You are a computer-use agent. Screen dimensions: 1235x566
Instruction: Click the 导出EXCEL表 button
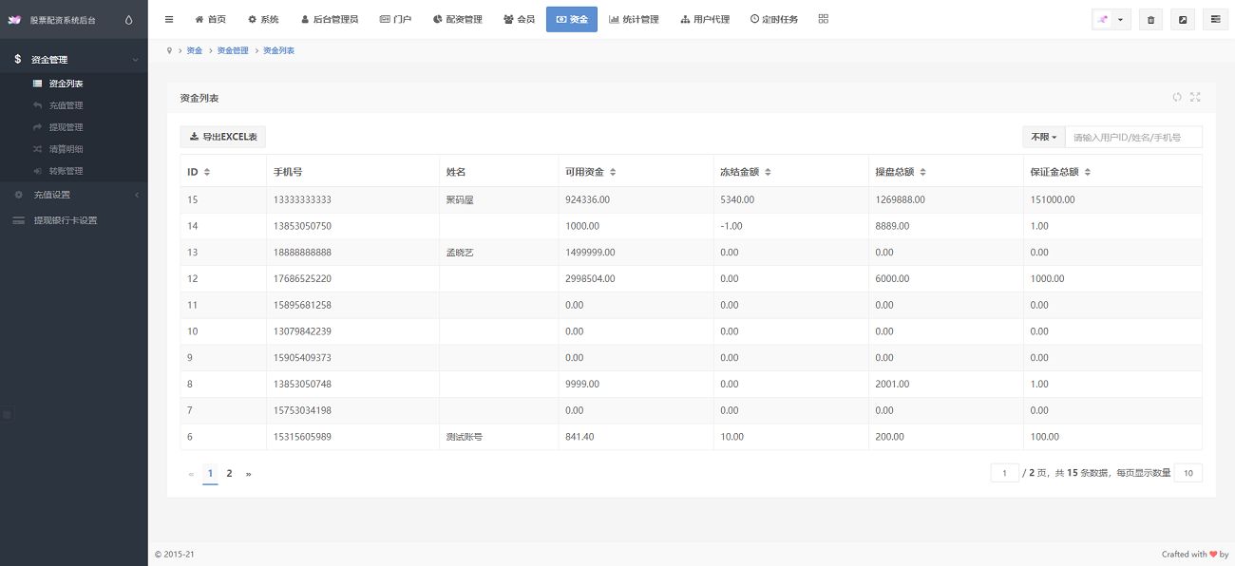point(223,137)
